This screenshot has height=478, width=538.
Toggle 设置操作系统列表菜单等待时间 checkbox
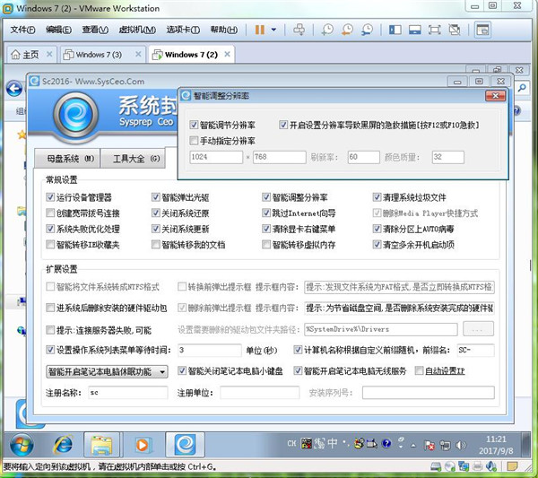50,350
